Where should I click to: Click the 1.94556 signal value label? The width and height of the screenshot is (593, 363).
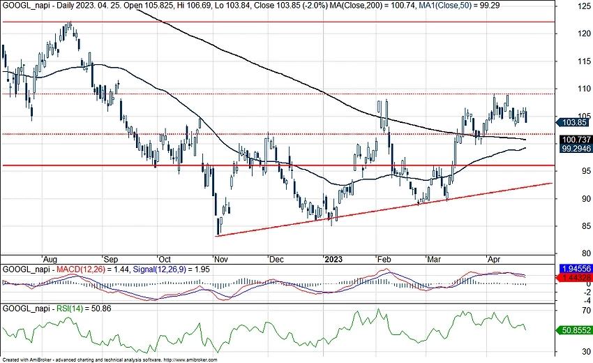point(576,269)
